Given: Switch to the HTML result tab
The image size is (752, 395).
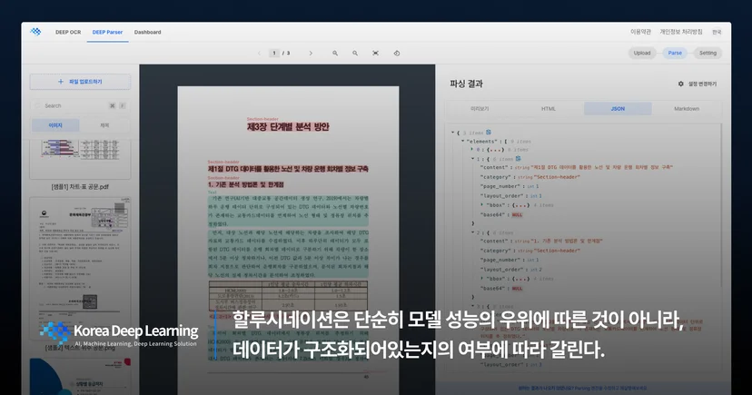Looking at the screenshot, I should tap(549, 109).
